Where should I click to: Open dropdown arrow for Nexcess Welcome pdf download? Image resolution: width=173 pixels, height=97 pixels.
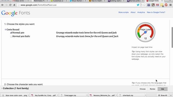(x=116, y=95)
